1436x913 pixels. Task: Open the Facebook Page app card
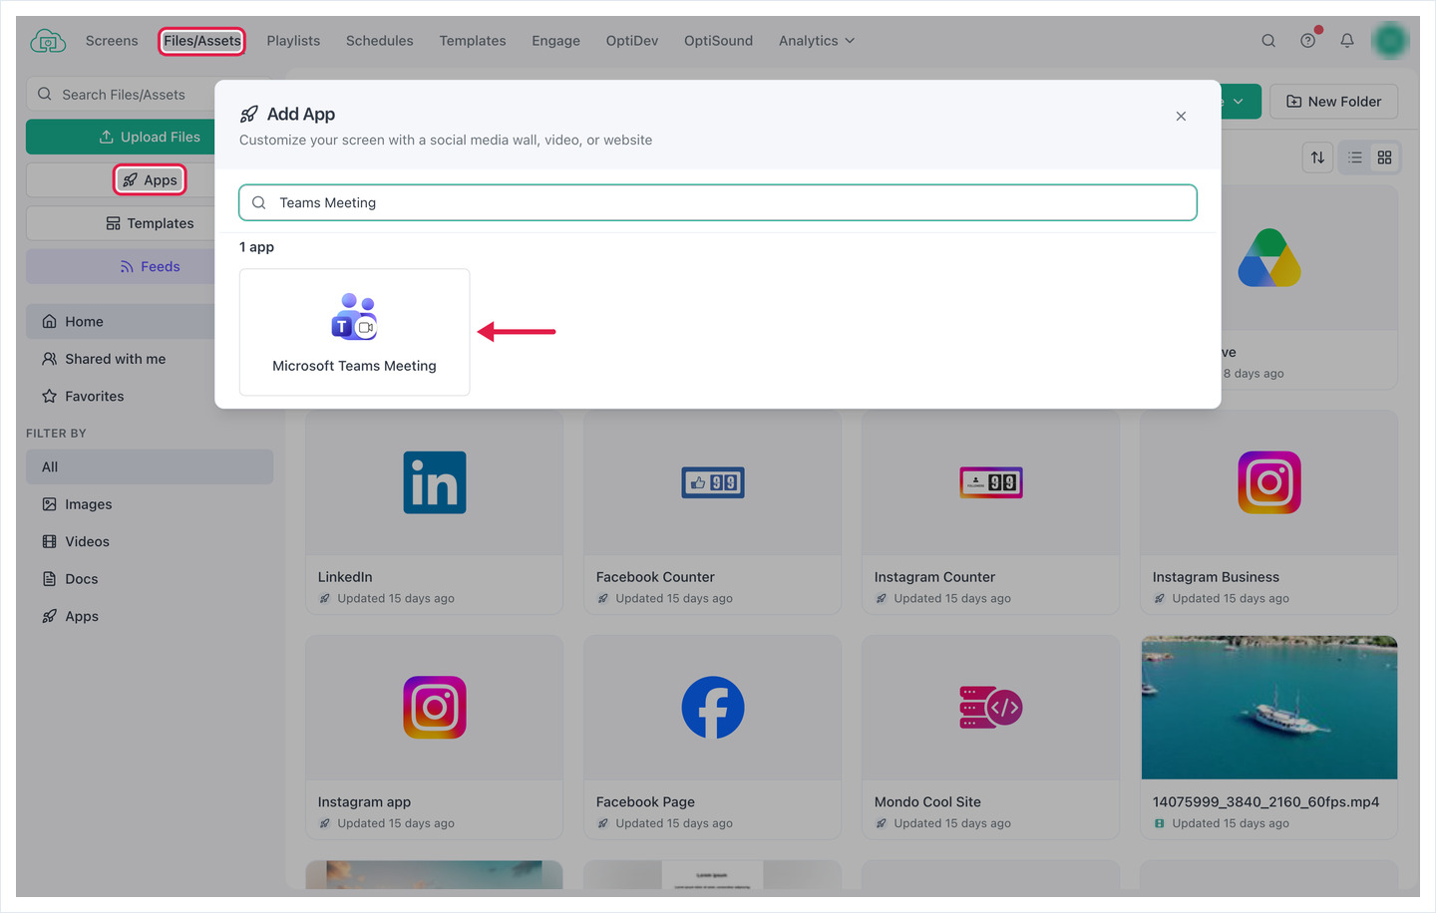point(712,738)
